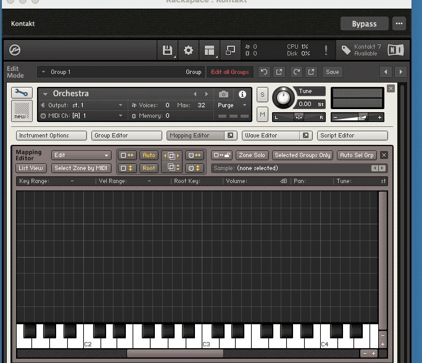Open the Output st. 1 dropdown
422x363 pixels.
(82, 105)
